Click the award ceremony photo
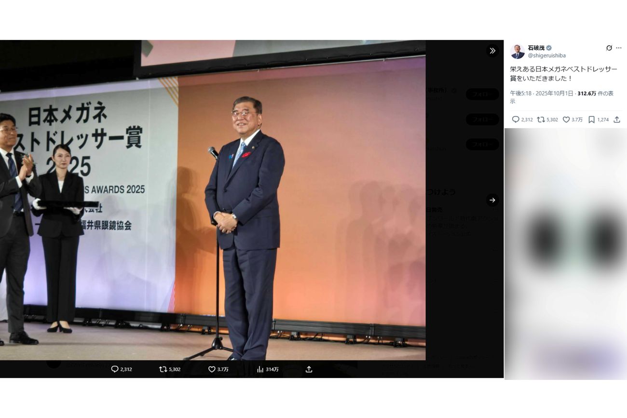The width and height of the screenshot is (627, 418). coord(212,200)
